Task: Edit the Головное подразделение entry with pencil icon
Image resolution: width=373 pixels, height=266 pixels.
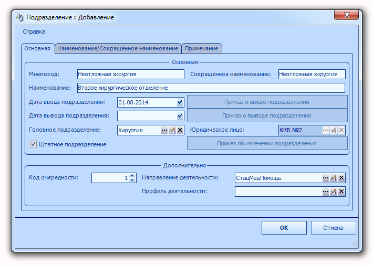Action: tap(172, 130)
